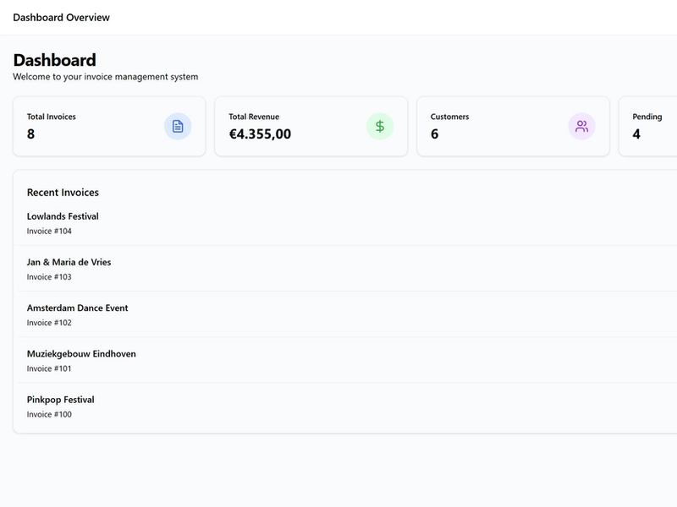Viewport: 677px width, 507px height.
Task: Click the Dashboard Overview header
Action: 59,16
